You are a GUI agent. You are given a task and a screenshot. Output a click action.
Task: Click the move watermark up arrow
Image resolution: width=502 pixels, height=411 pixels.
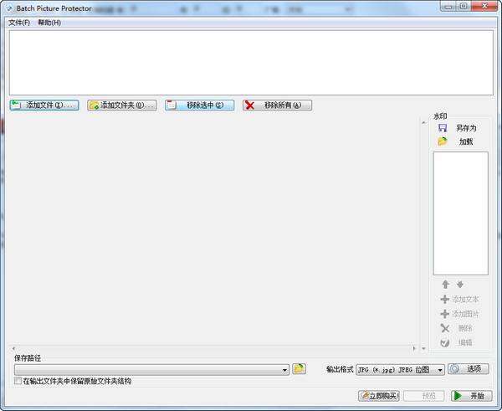[x=445, y=284]
